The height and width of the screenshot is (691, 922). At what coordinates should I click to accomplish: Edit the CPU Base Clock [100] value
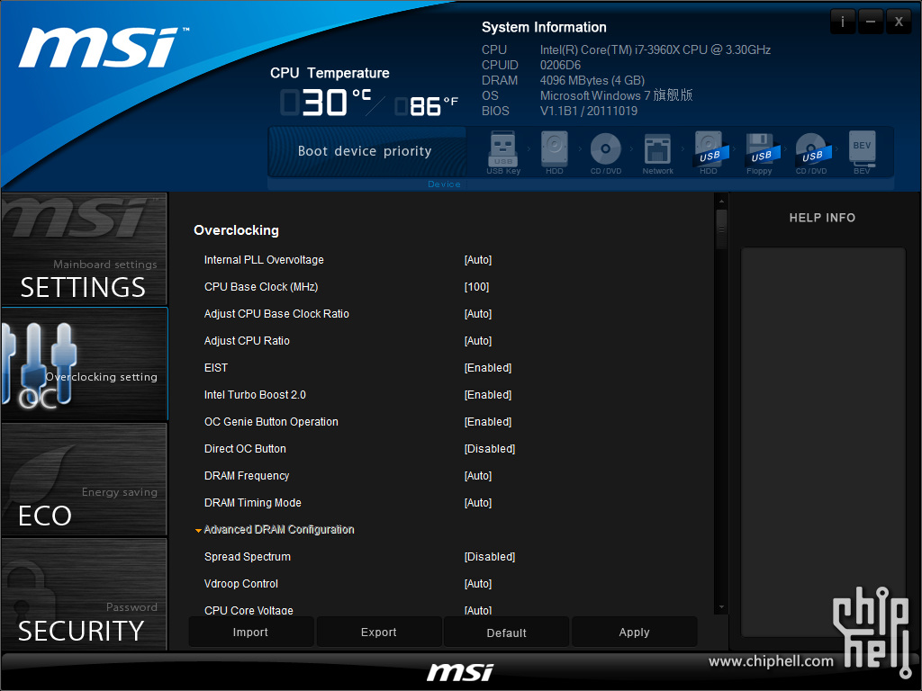click(477, 287)
